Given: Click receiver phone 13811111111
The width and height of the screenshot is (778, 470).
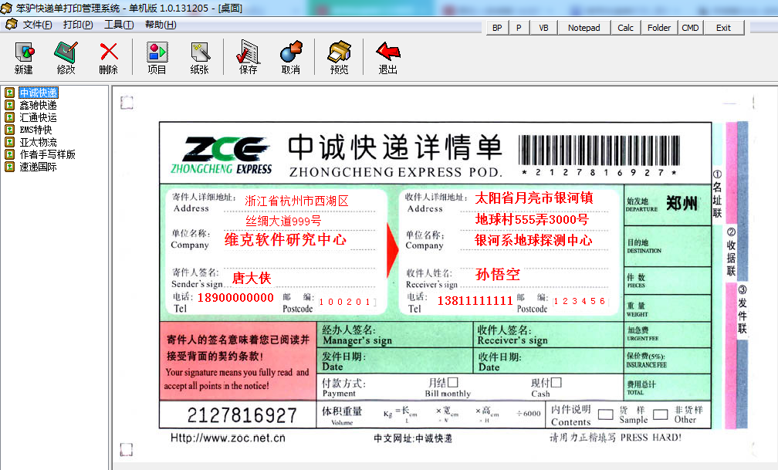Looking at the screenshot, I should tap(475, 301).
